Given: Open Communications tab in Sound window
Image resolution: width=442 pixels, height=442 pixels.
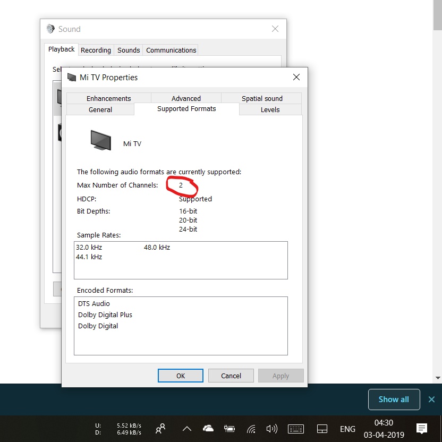Looking at the screenshot, I should [171, 50].
